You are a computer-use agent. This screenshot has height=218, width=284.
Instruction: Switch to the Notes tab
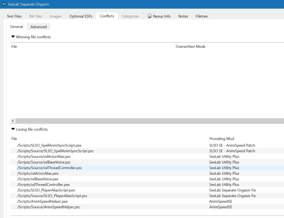tap(183, 16)
